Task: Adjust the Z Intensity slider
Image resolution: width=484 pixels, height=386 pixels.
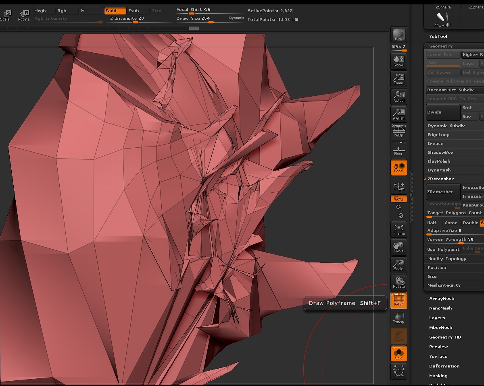Action: 127,19
